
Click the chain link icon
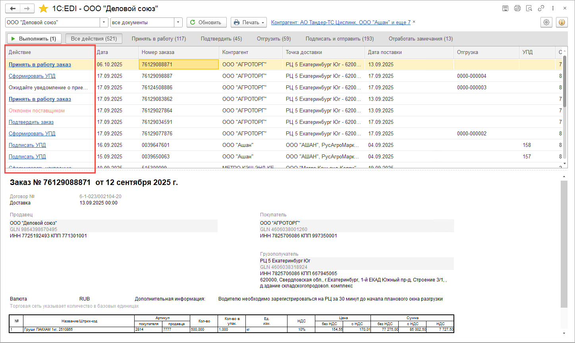541,8
